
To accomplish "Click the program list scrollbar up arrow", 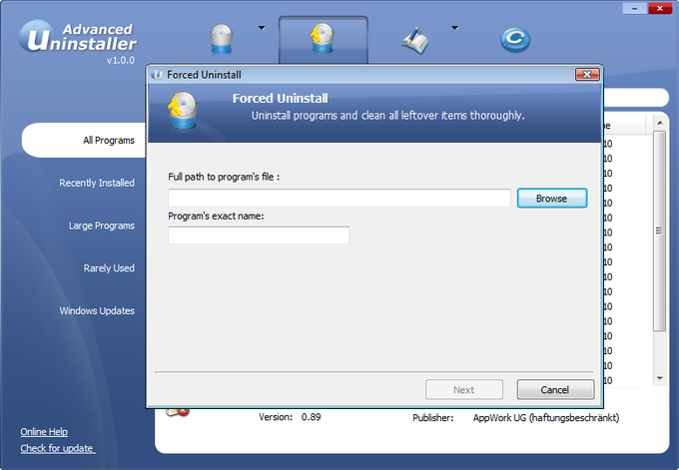I will (x=659, y=123).
